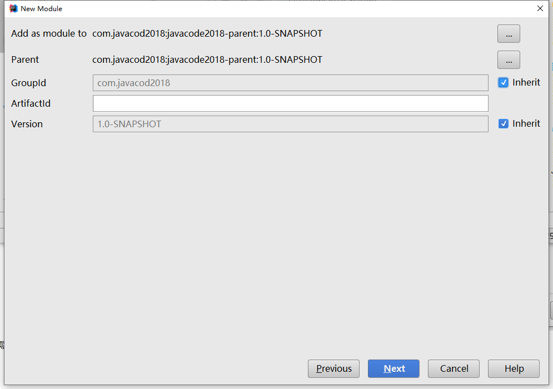The image size is (553, 389).
Task: Select the ArtifactId label
Action: pos(31,104)
